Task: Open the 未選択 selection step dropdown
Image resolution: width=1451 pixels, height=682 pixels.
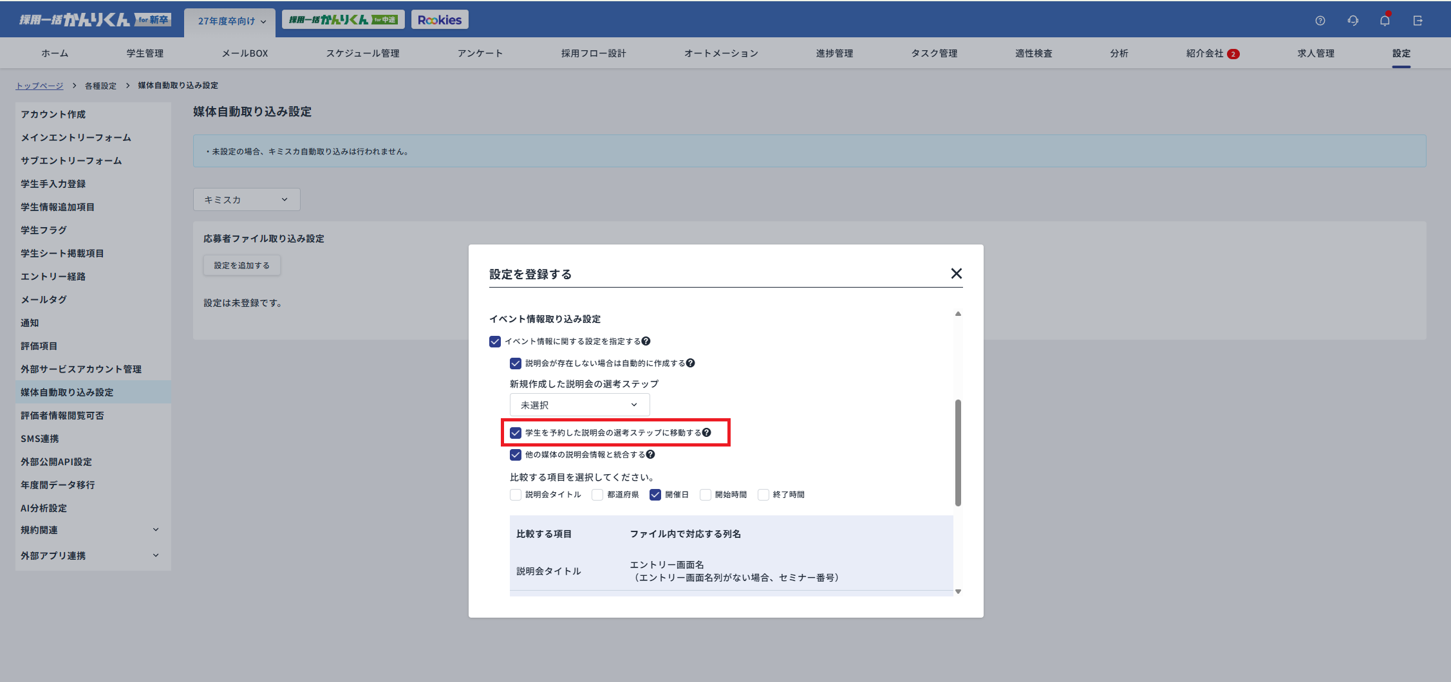Action: click(x=579, y=405)
